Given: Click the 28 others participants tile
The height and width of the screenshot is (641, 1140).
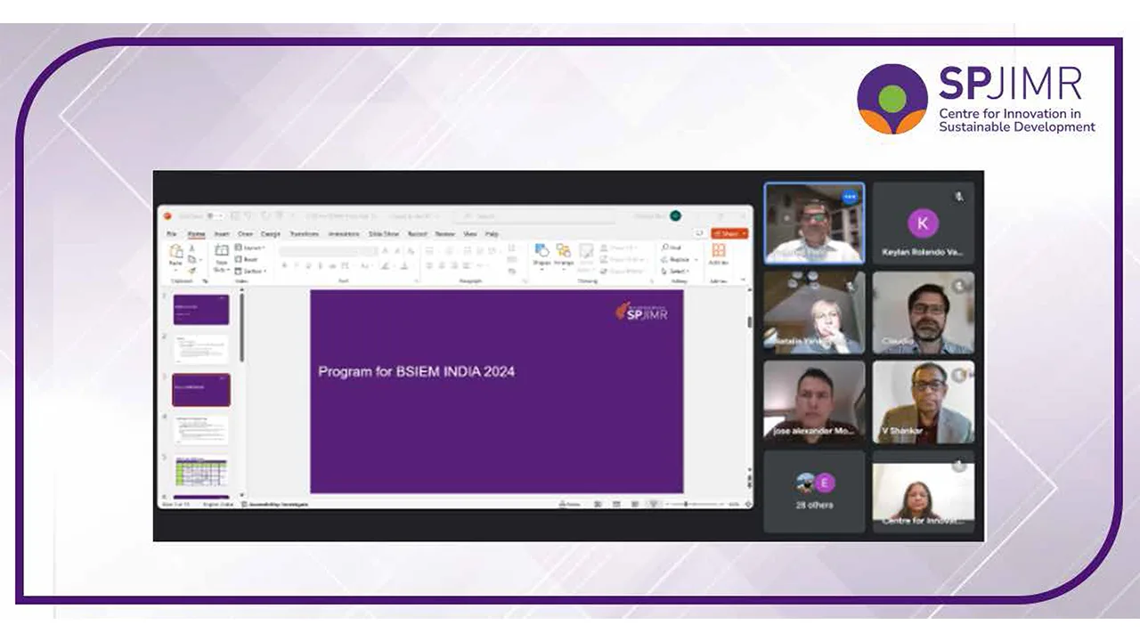Looking at the screenshot, I should coord(814,491).
